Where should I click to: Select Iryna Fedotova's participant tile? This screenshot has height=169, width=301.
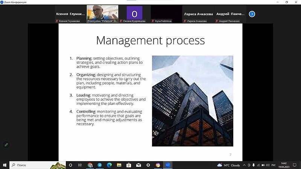(166, 14)
